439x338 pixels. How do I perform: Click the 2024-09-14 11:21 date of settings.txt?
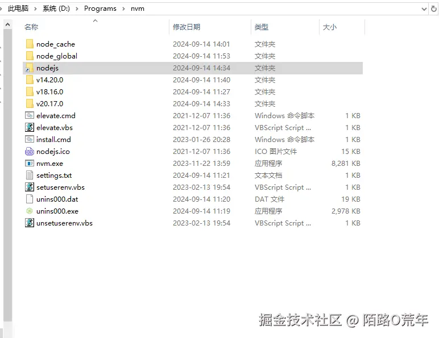point(201,176)
